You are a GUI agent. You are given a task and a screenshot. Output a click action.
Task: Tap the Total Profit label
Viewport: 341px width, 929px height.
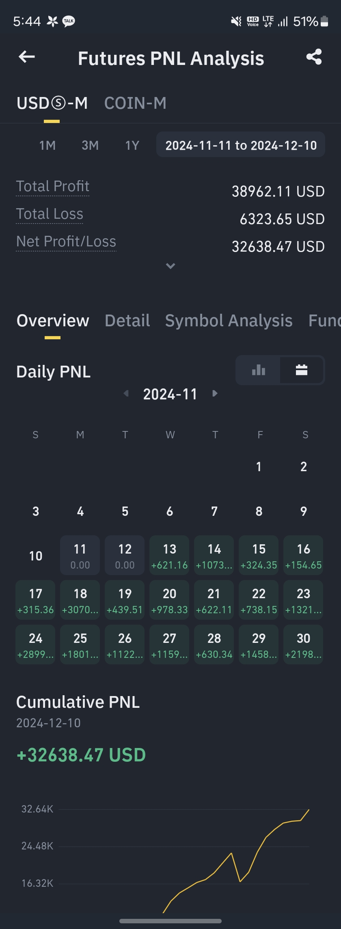53,186
